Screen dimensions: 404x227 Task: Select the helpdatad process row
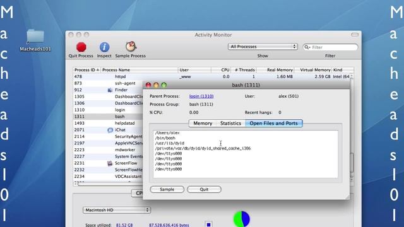point(108,124)
